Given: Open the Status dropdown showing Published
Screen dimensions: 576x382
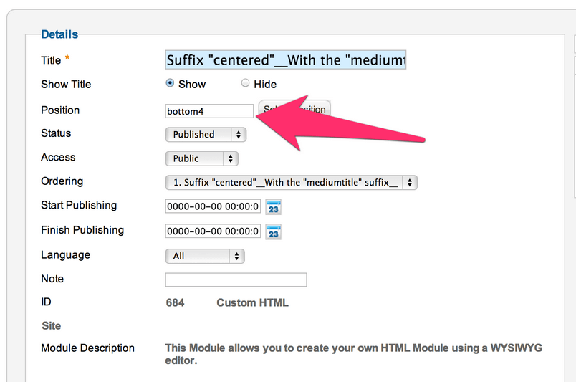Looking at the screenshot, I should click(206, 135).
